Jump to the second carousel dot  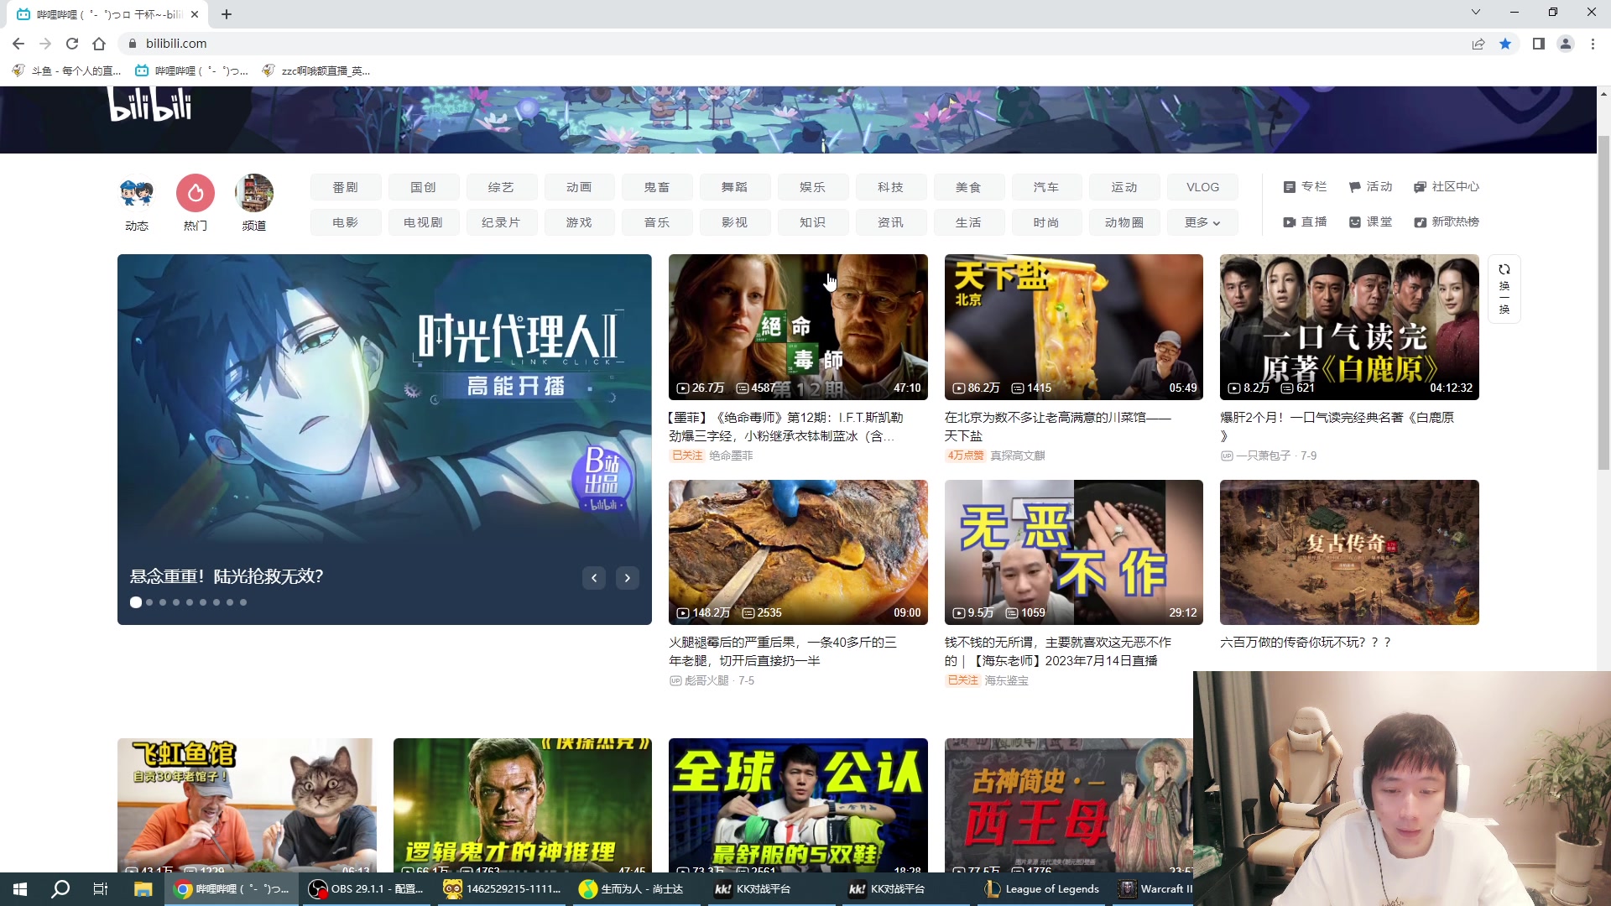click(x=149, y=602)
